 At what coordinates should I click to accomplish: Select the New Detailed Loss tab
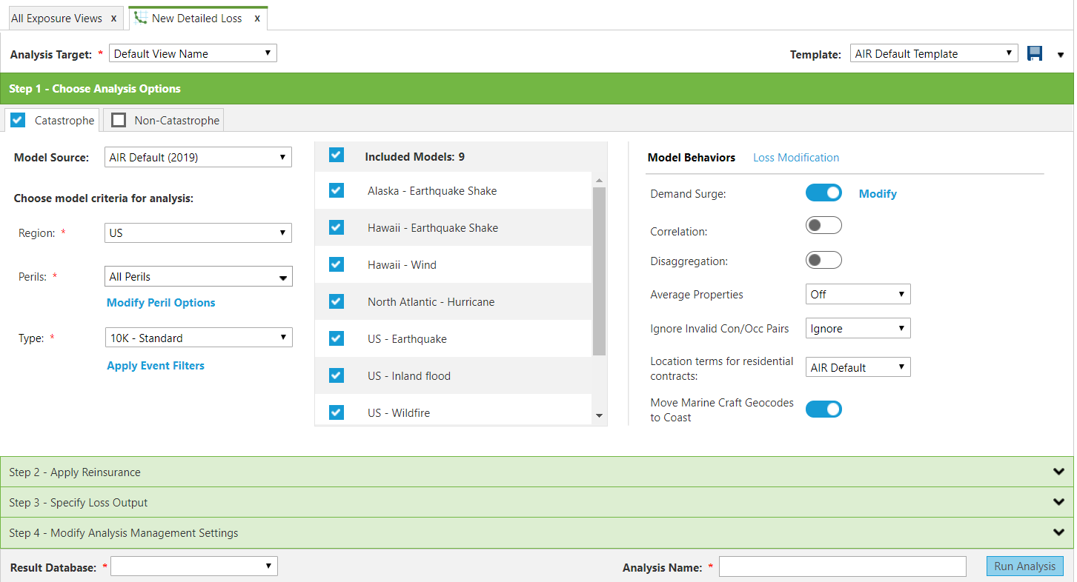pyautogui.click(x=197, y=19)
